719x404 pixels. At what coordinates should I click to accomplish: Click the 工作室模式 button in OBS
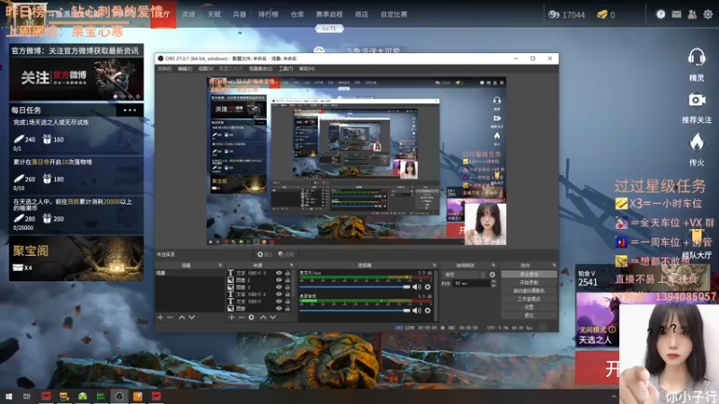click(529, 299)
